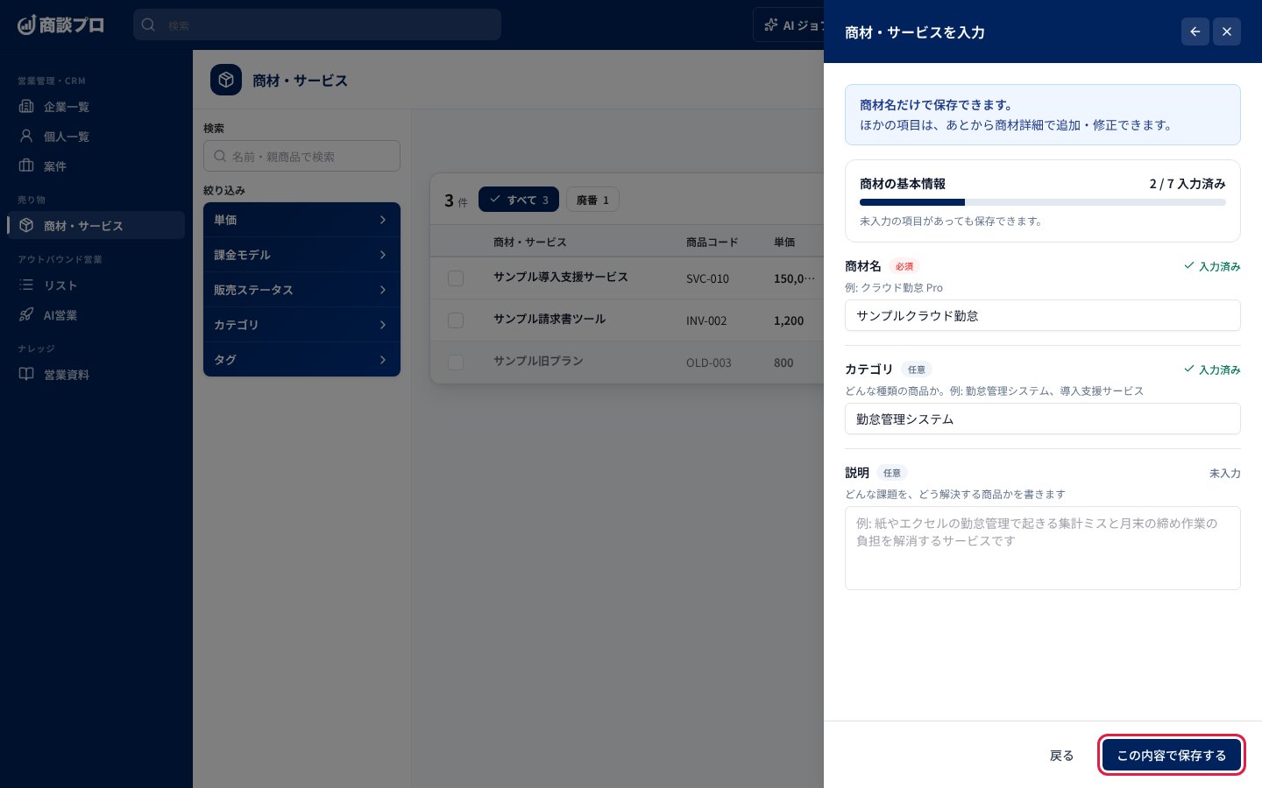Screen dimensions: 1262x788
Task: Click the 営業資料 book icon
Action: coord(26,375)
